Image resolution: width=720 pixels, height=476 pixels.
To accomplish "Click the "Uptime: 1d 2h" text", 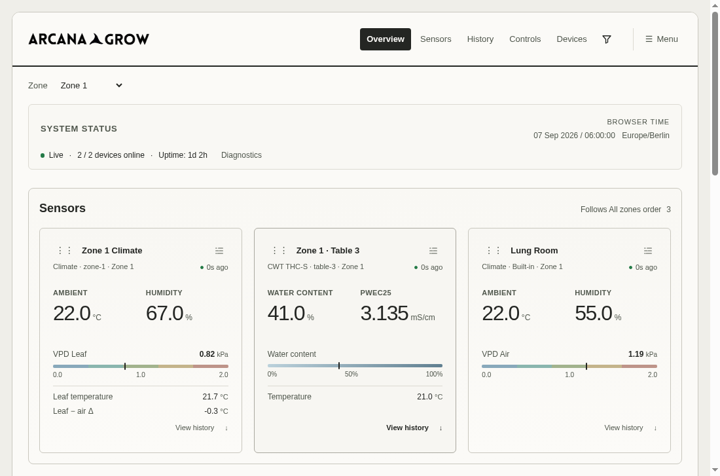I will coord(183,155).
